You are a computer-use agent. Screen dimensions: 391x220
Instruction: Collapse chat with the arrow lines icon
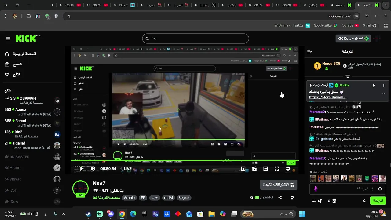[x=309, y=52]
